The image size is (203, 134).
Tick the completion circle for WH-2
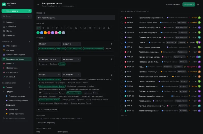pos(122,52)
